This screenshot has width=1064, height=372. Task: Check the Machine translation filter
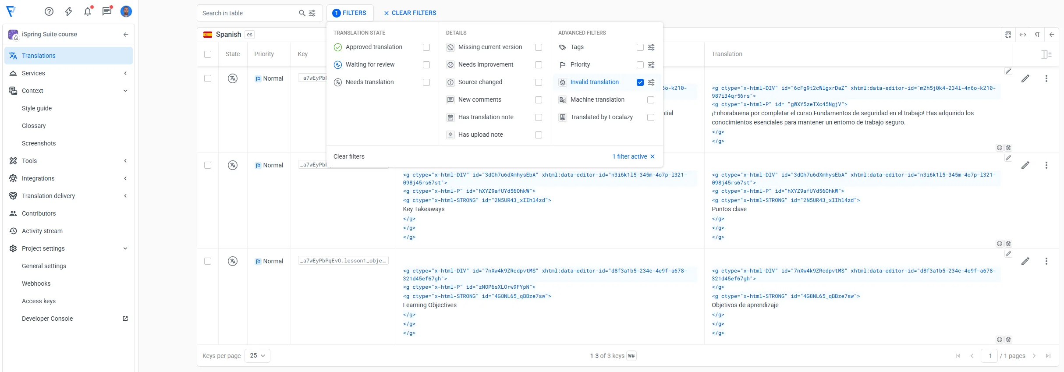click(651, 100)
